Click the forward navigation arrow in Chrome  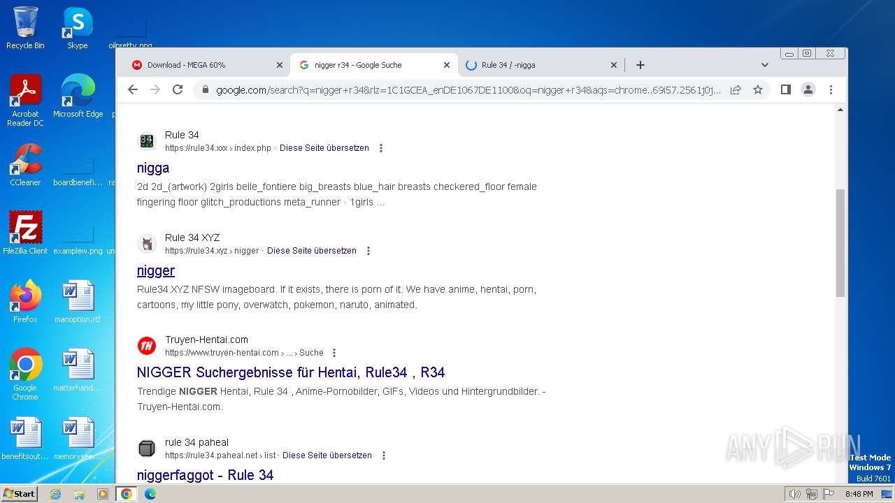pos(155,89)
